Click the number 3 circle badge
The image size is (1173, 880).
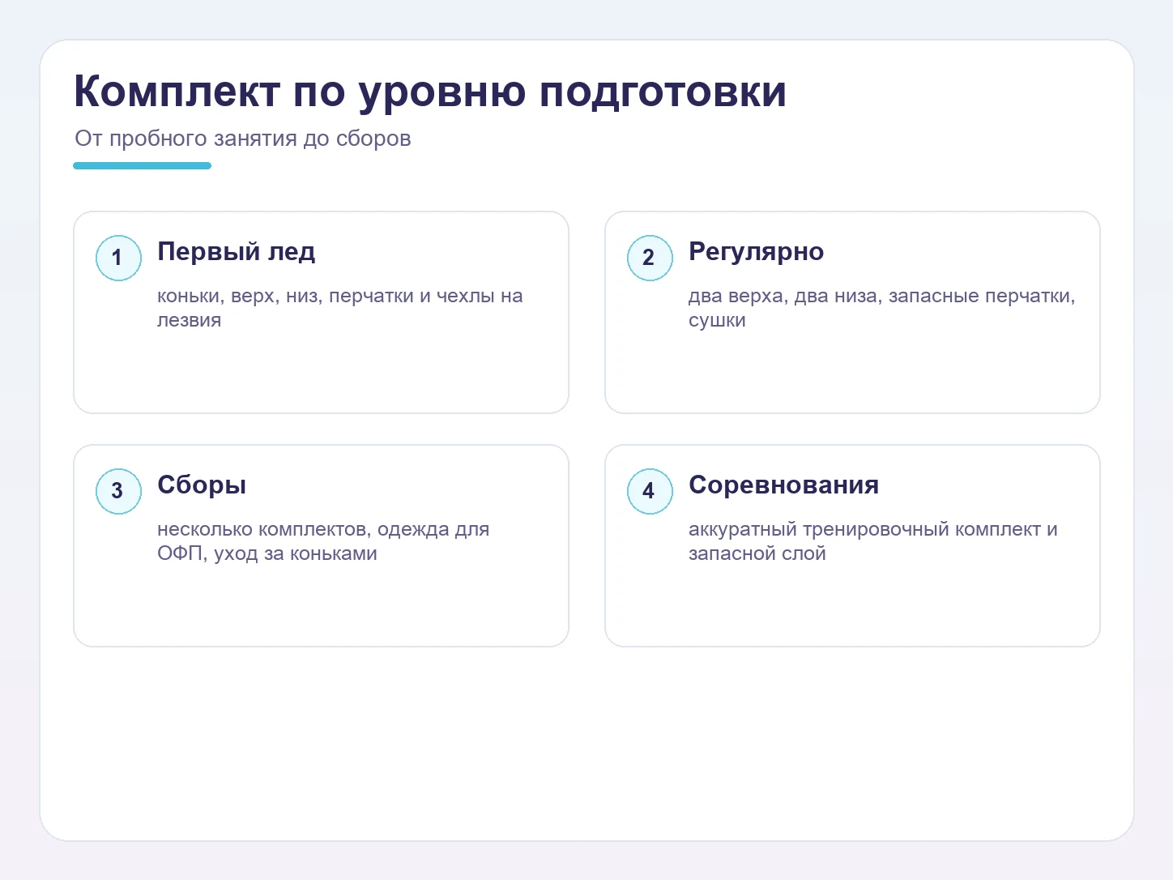(x=118, y=491)
